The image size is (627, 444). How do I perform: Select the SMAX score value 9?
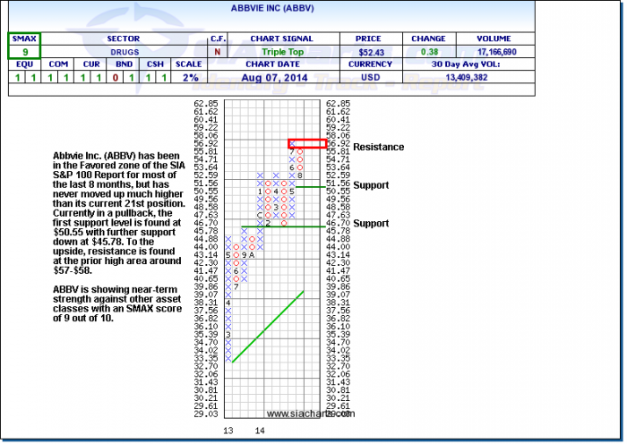tap(25, 52)
